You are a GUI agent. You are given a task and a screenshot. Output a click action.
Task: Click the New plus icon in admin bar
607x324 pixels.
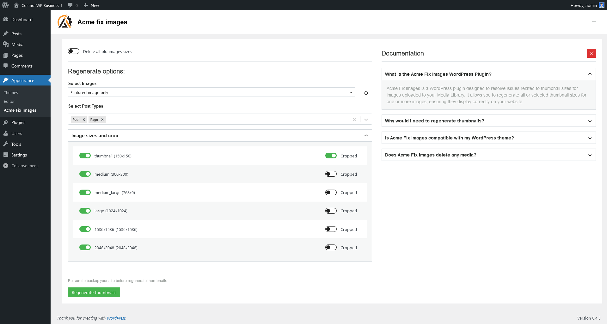86,5
